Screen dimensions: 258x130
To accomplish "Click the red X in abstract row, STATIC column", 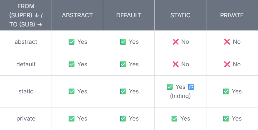I will (x=176, y=42).
